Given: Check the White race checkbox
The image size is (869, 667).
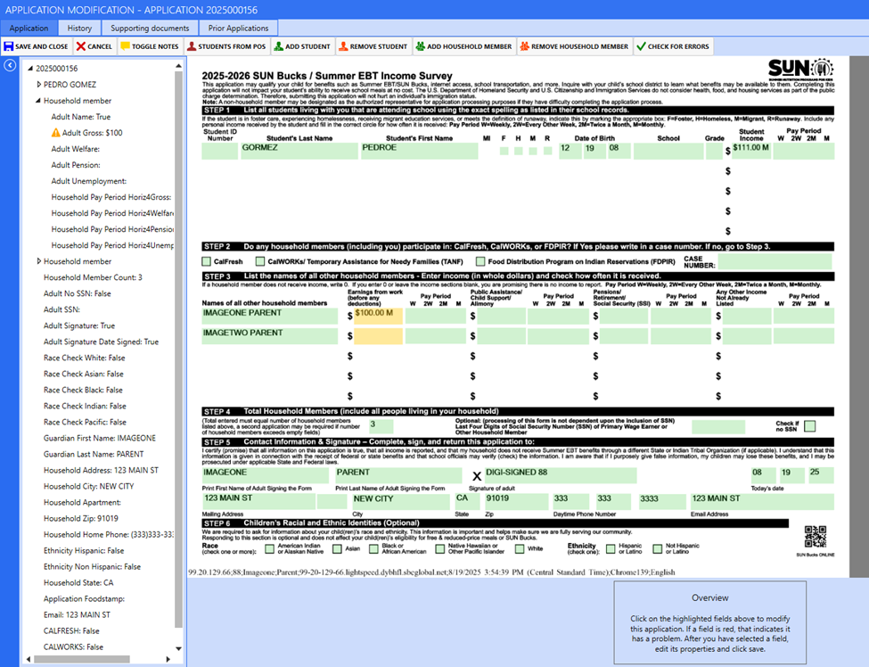Looking at the screenshot, I should coord(520,549).
